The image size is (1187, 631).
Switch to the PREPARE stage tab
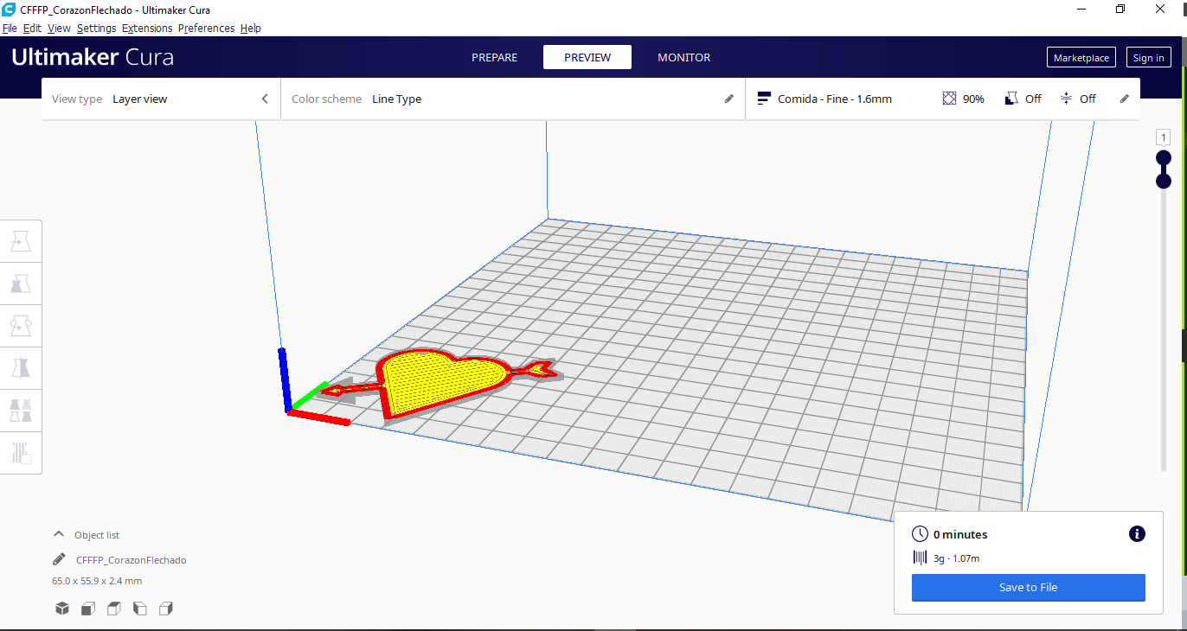tap(495, 57)
